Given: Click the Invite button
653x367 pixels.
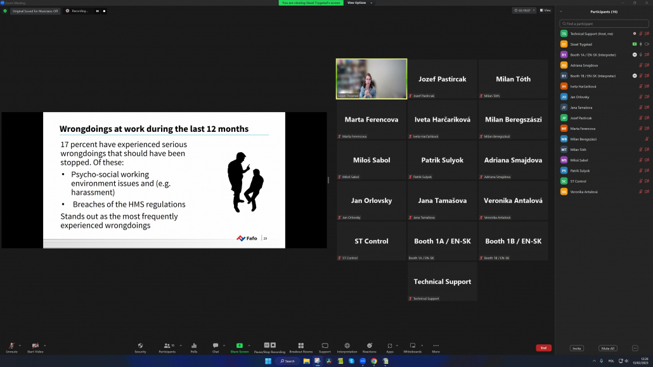Looking at the screenshot, I should click(577, 348).
